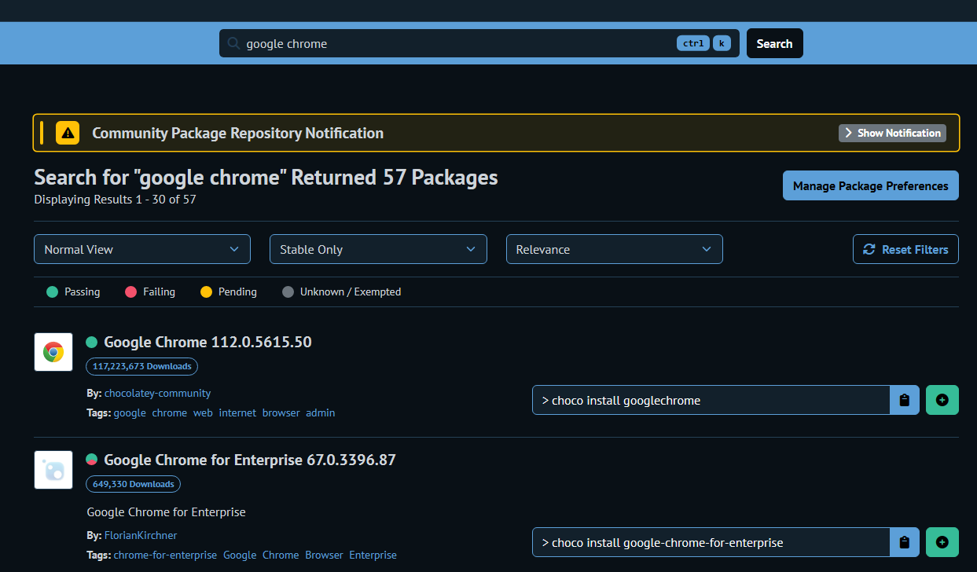Click the Chrome for Enterprise package logo
This screenshot has height=572, width=977.
[x=53, y=470]
